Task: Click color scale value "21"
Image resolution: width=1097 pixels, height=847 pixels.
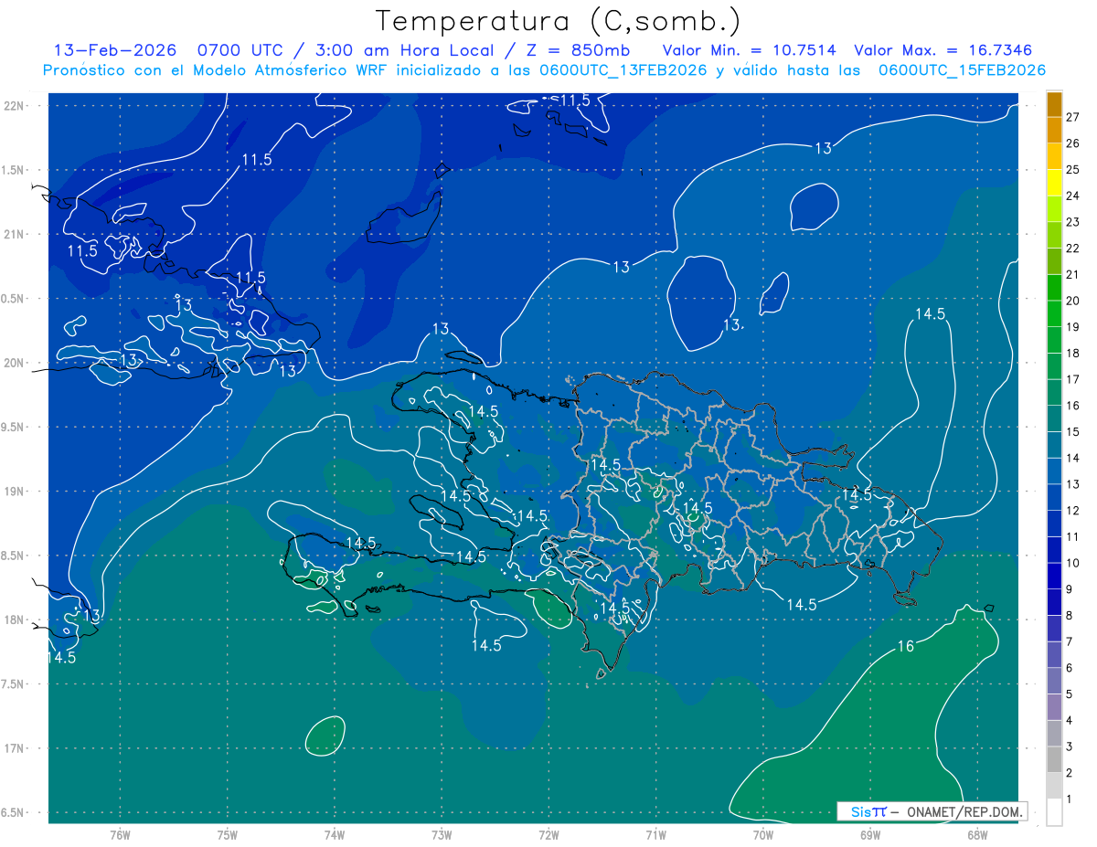Action: pyautogui.click(x=1073, y=274)
